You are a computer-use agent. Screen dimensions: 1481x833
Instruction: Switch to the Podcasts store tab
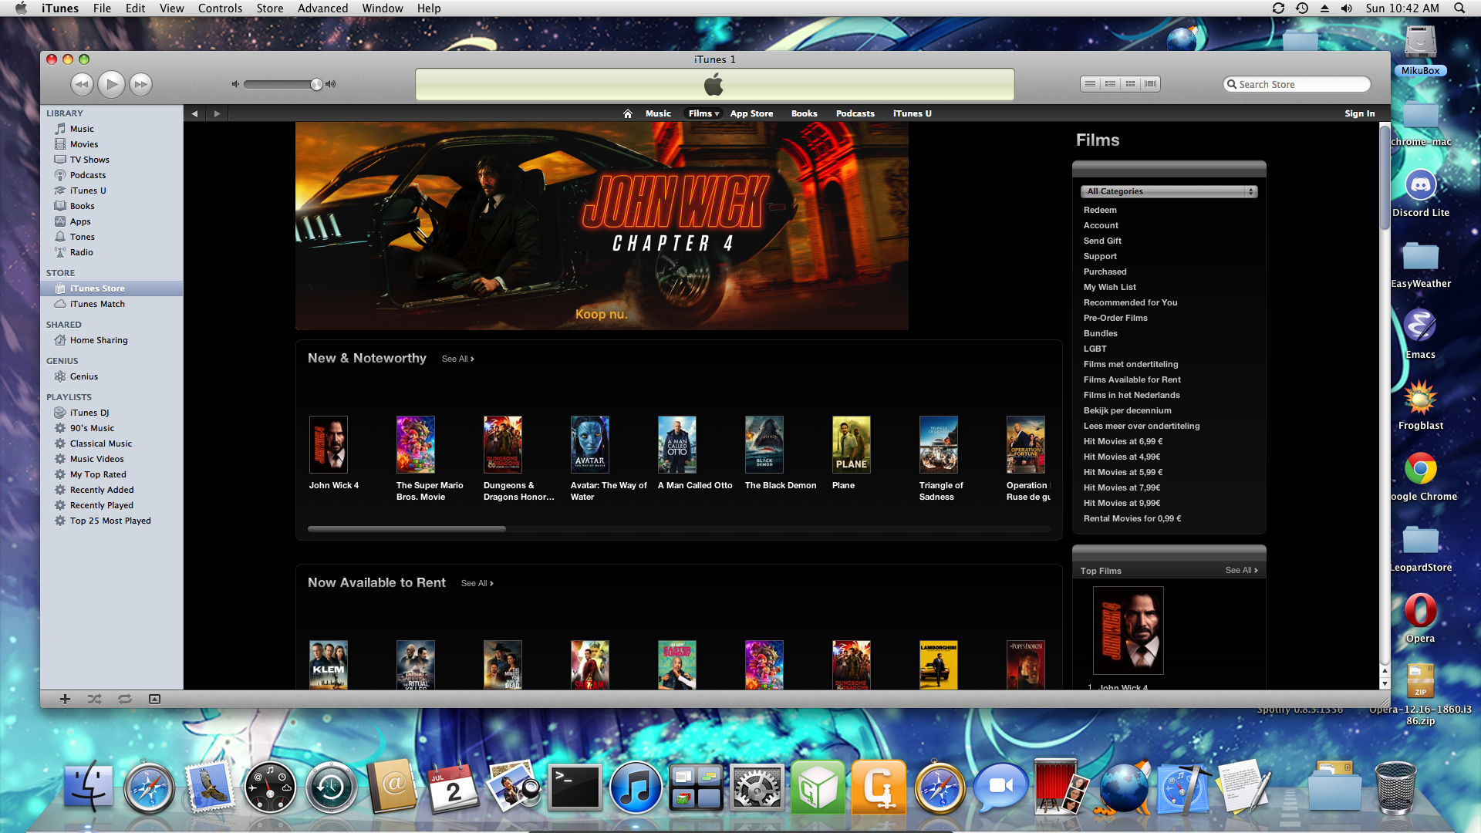click(855, 113)
